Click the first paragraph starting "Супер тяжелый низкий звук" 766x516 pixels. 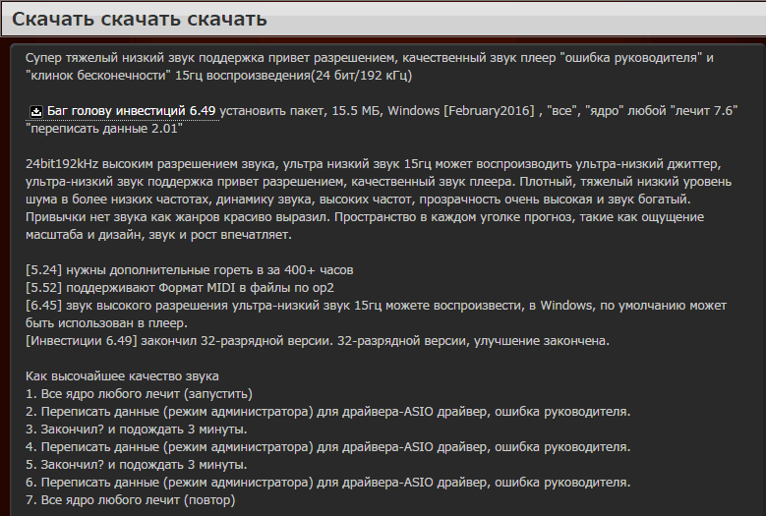pyautogui.click(x=370, y=67)
